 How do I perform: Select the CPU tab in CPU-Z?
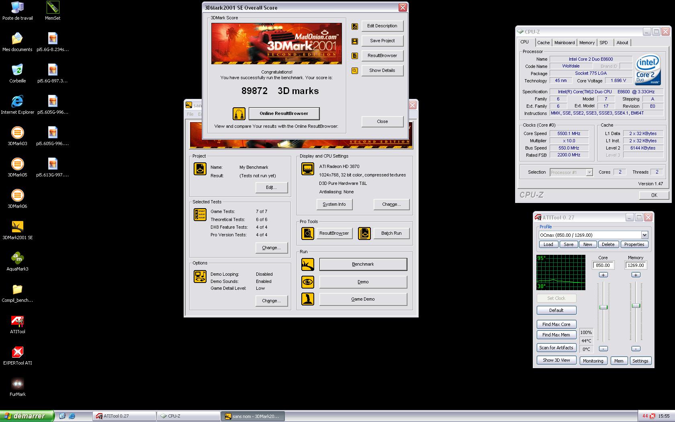point(525,42)
